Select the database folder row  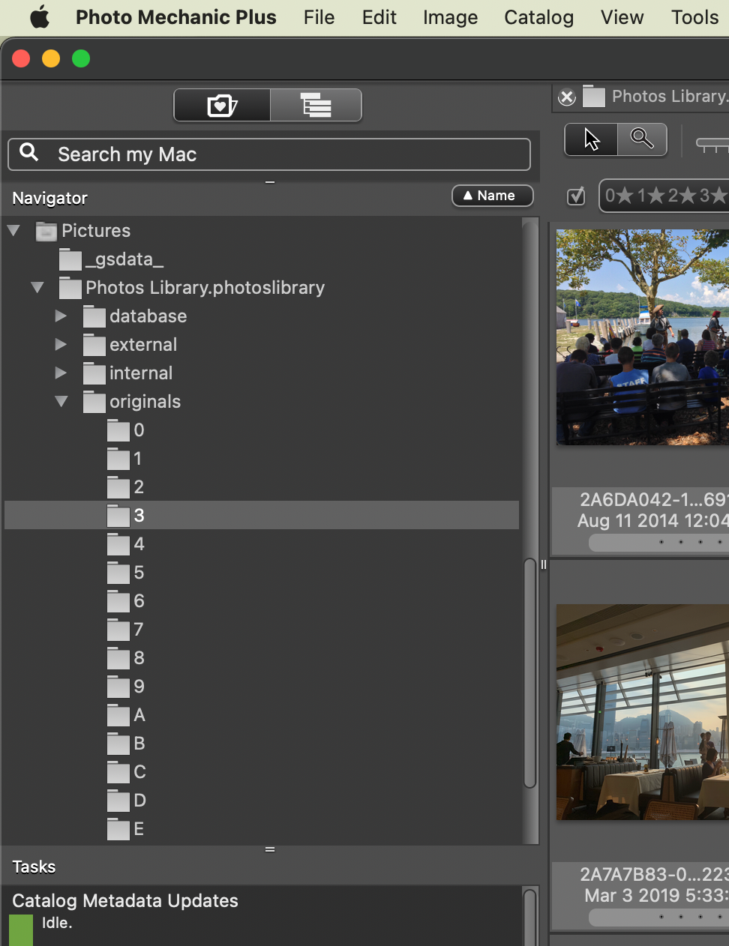pyautogui.click(x=148, y=316)
